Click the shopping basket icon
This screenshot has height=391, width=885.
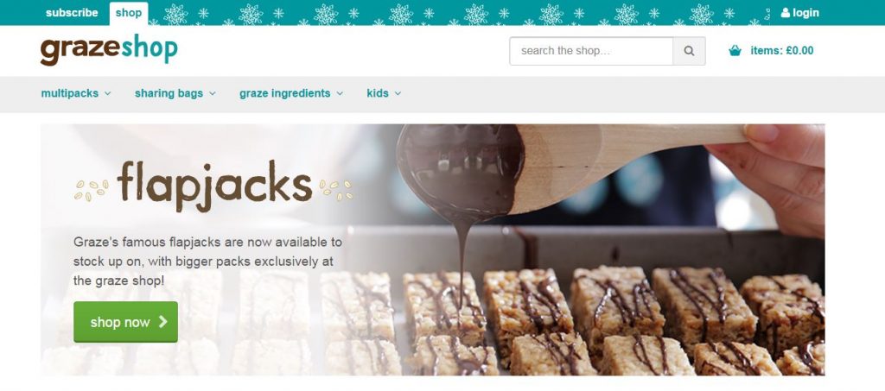[x=735, y=51]
